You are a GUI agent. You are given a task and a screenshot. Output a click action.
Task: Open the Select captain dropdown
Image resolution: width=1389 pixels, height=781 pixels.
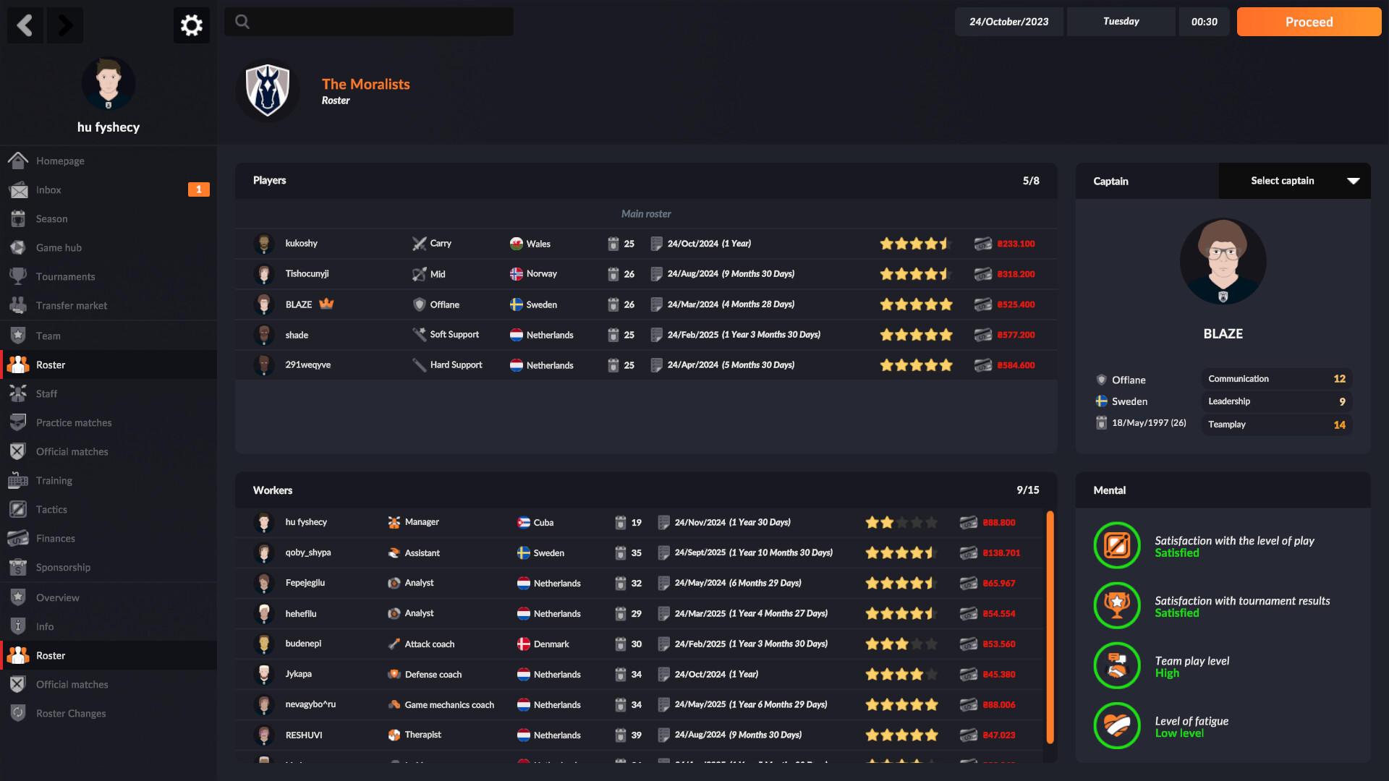pyautogui.click(x=1294, y=181)
